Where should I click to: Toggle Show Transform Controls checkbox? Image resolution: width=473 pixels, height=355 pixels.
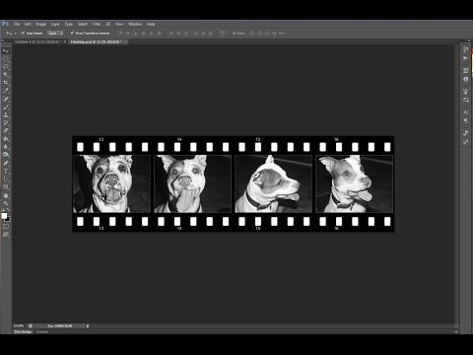(72, 34)
